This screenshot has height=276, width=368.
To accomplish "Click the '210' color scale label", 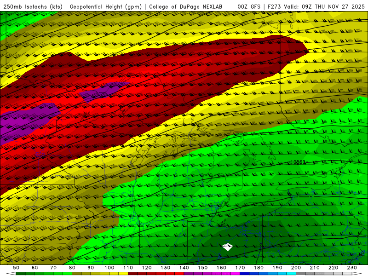I will tap(315, 268).
